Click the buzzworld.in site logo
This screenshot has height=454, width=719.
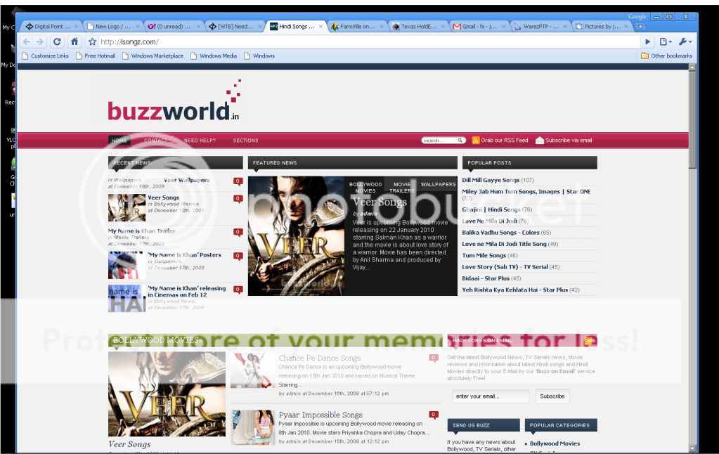point(175,100)
